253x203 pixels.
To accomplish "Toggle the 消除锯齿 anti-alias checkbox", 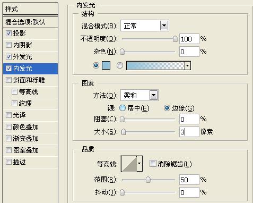I will [153, 164].
